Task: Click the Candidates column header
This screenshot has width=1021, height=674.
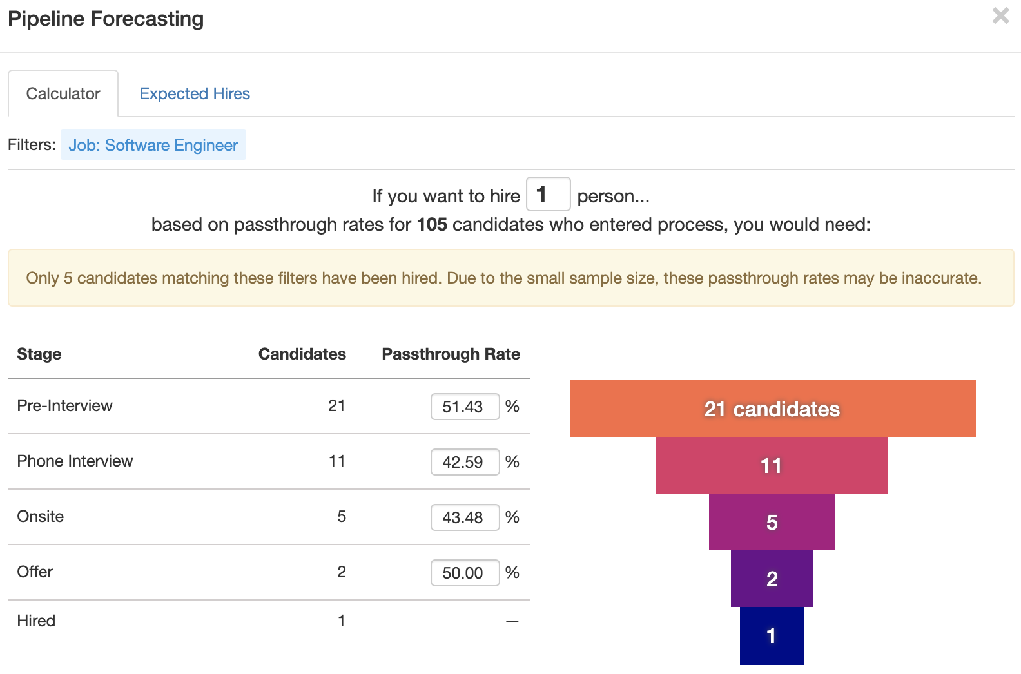Action: coord(302,354)
